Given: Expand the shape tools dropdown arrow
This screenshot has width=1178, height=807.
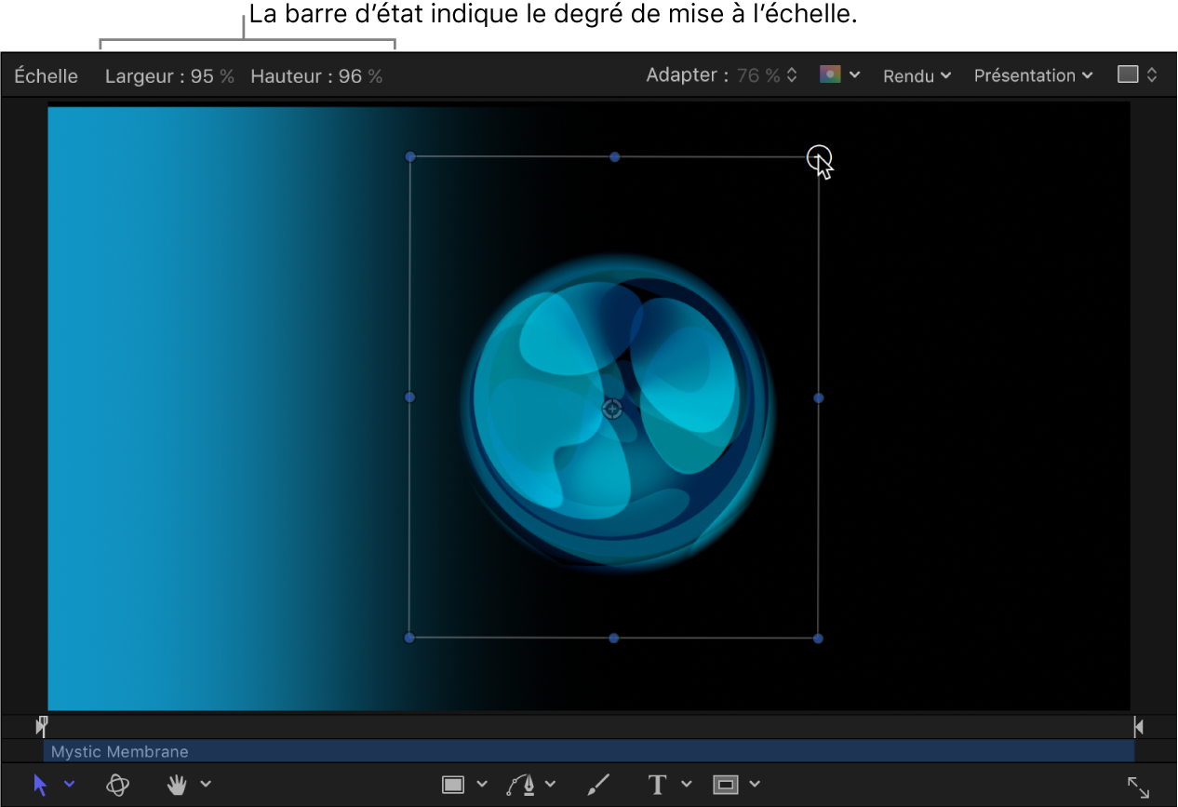Looking at the screenshot, I should click(482, 785).
